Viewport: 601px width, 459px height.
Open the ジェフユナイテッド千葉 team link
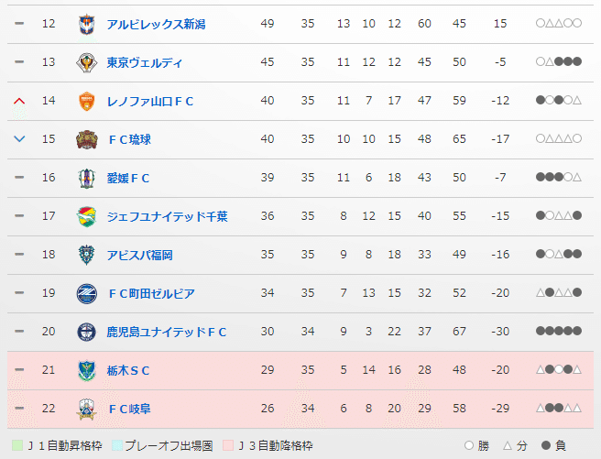coord(167,216)
